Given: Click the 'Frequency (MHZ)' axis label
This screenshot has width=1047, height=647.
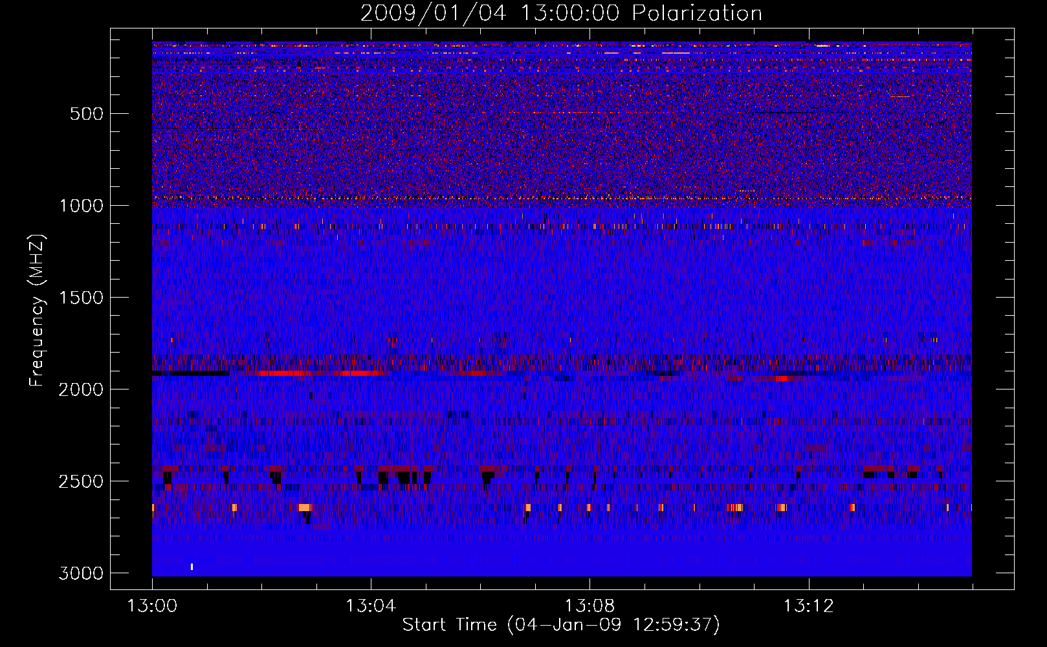Looking at the screenshot, I should coord(37,311).
